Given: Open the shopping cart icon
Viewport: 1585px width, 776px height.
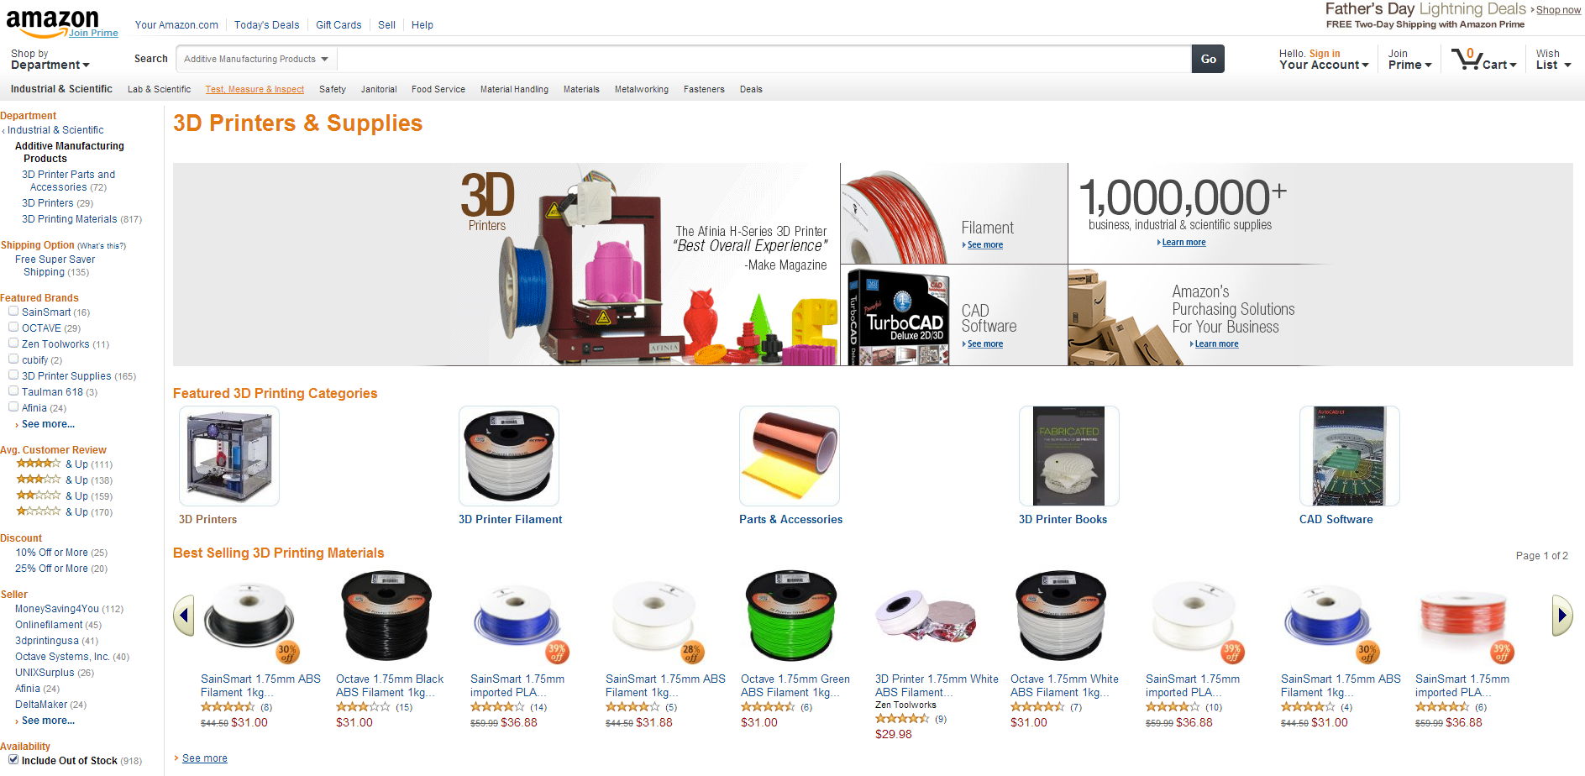Looking at the screenshot, I should pos(1467,59).
